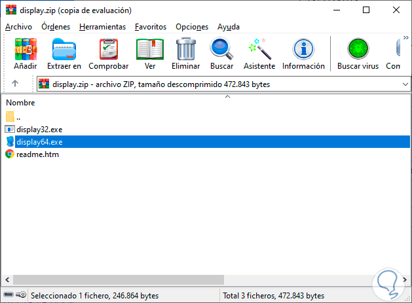Select the readme.htm file name
The image size is (412, 303).
pyautogui.click(x=37, y=154)
